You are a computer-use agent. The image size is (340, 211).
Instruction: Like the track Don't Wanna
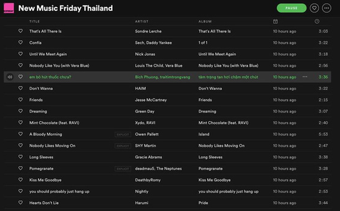pos(21,88)
